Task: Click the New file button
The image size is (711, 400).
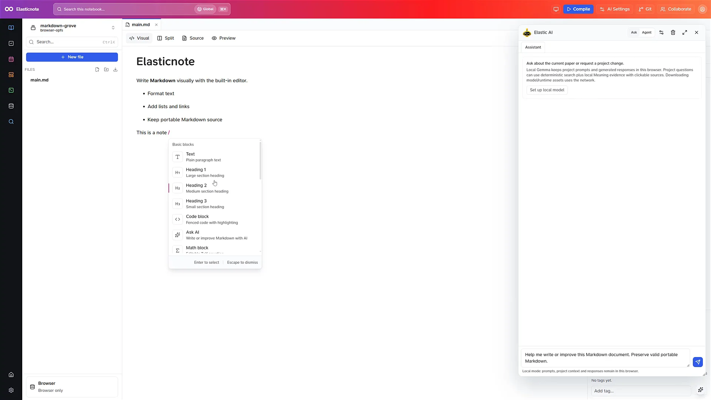Action: coord(72,57)
